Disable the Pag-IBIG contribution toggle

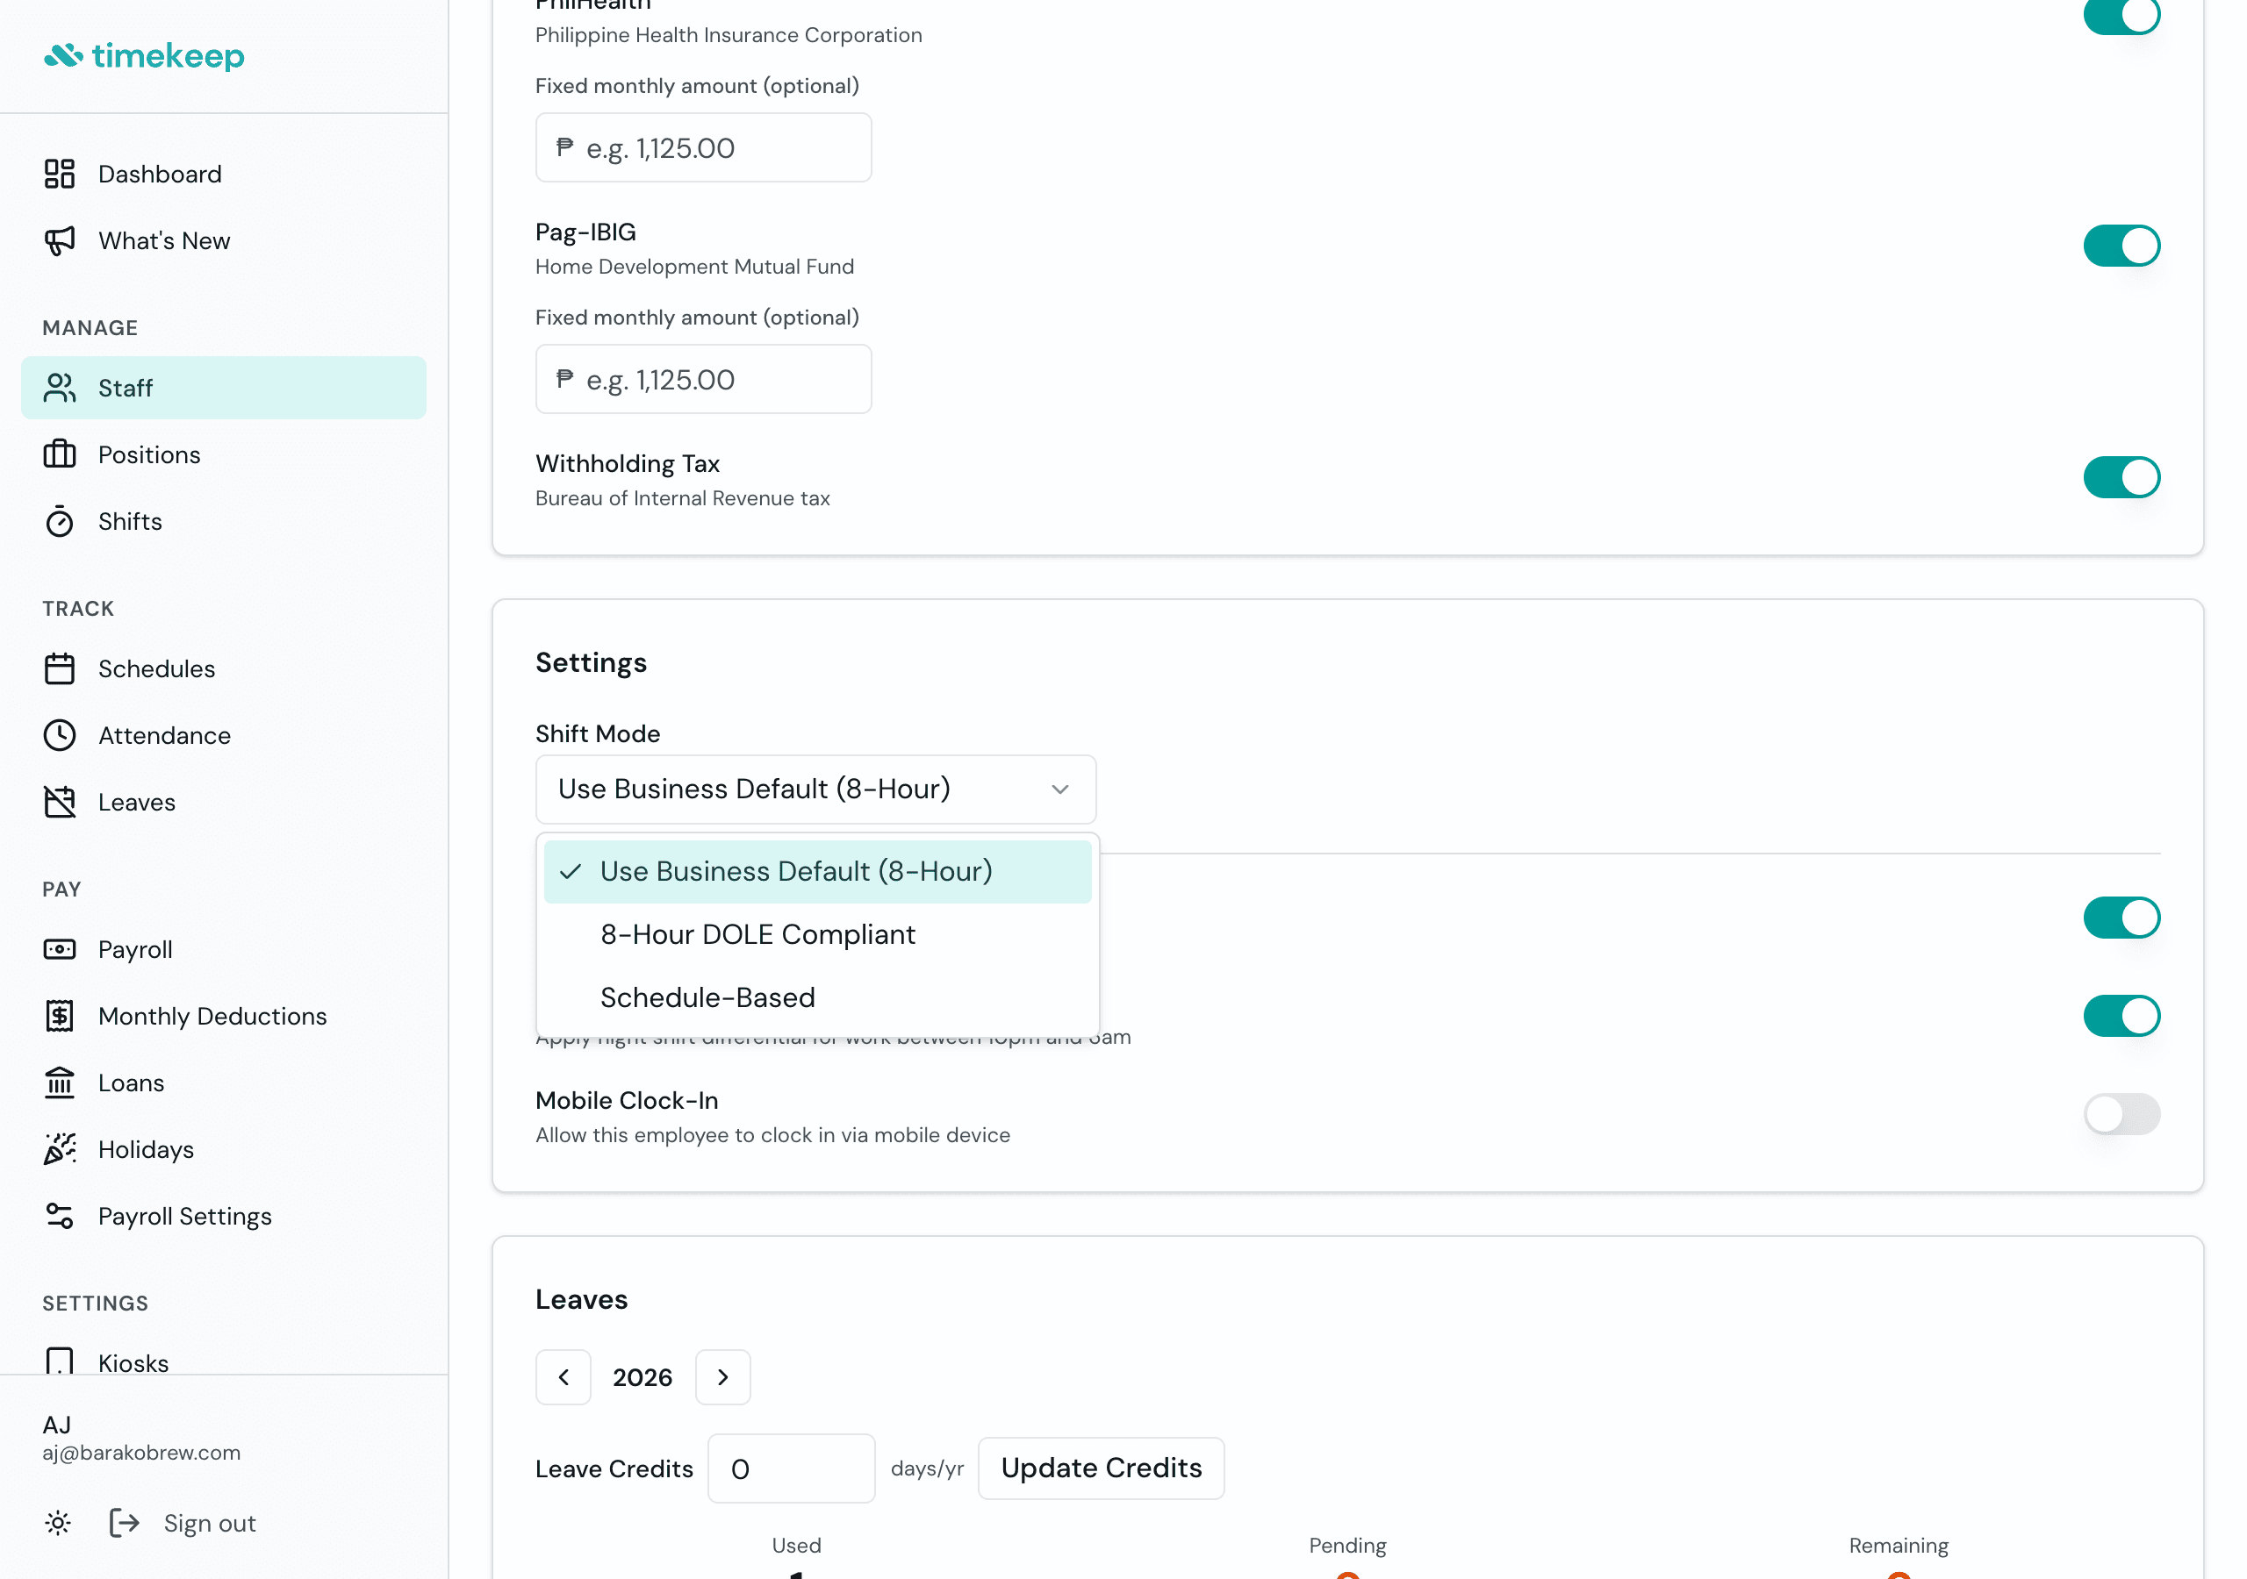point(2121,246)
